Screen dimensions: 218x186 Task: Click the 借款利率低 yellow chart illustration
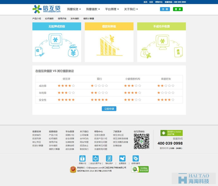(109, 46)
